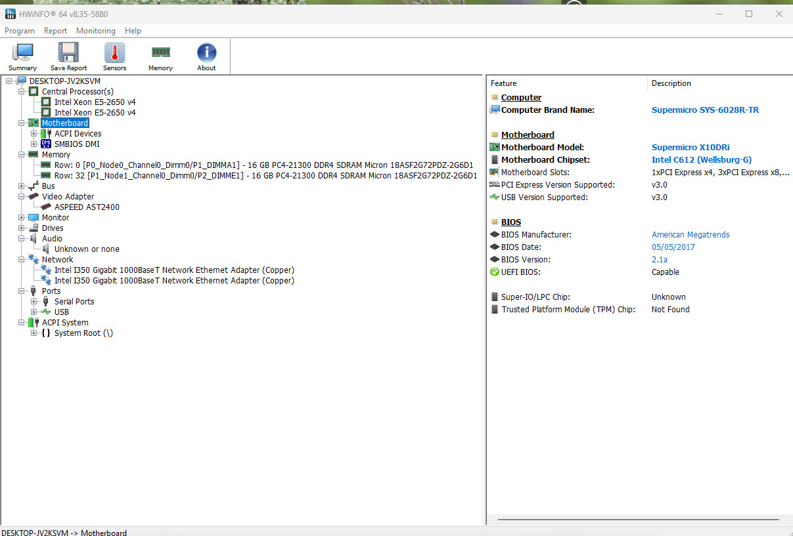Viewport: 793px width, 536px height.
Task: Click the Motherboard Slots row
Action: point(640,173)
